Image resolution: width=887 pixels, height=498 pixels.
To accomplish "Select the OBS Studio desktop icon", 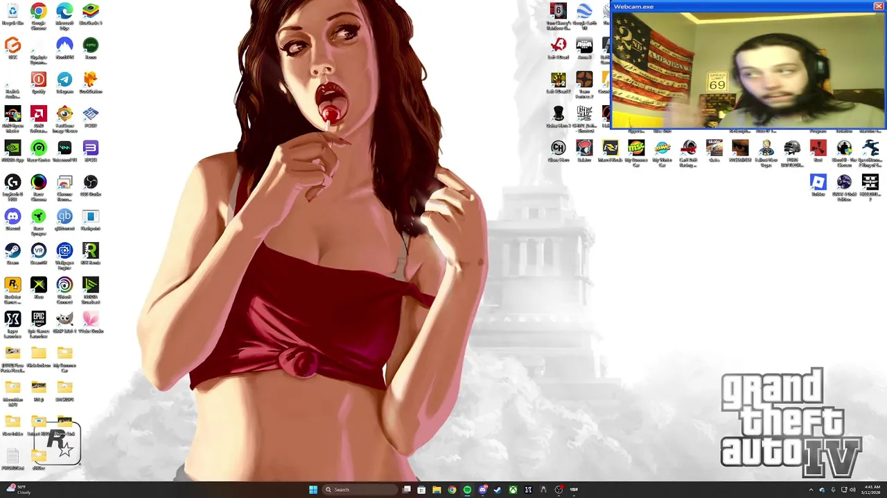I will 91,186.
